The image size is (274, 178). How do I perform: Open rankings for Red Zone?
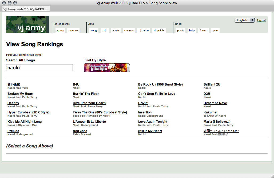pos(80,131)
